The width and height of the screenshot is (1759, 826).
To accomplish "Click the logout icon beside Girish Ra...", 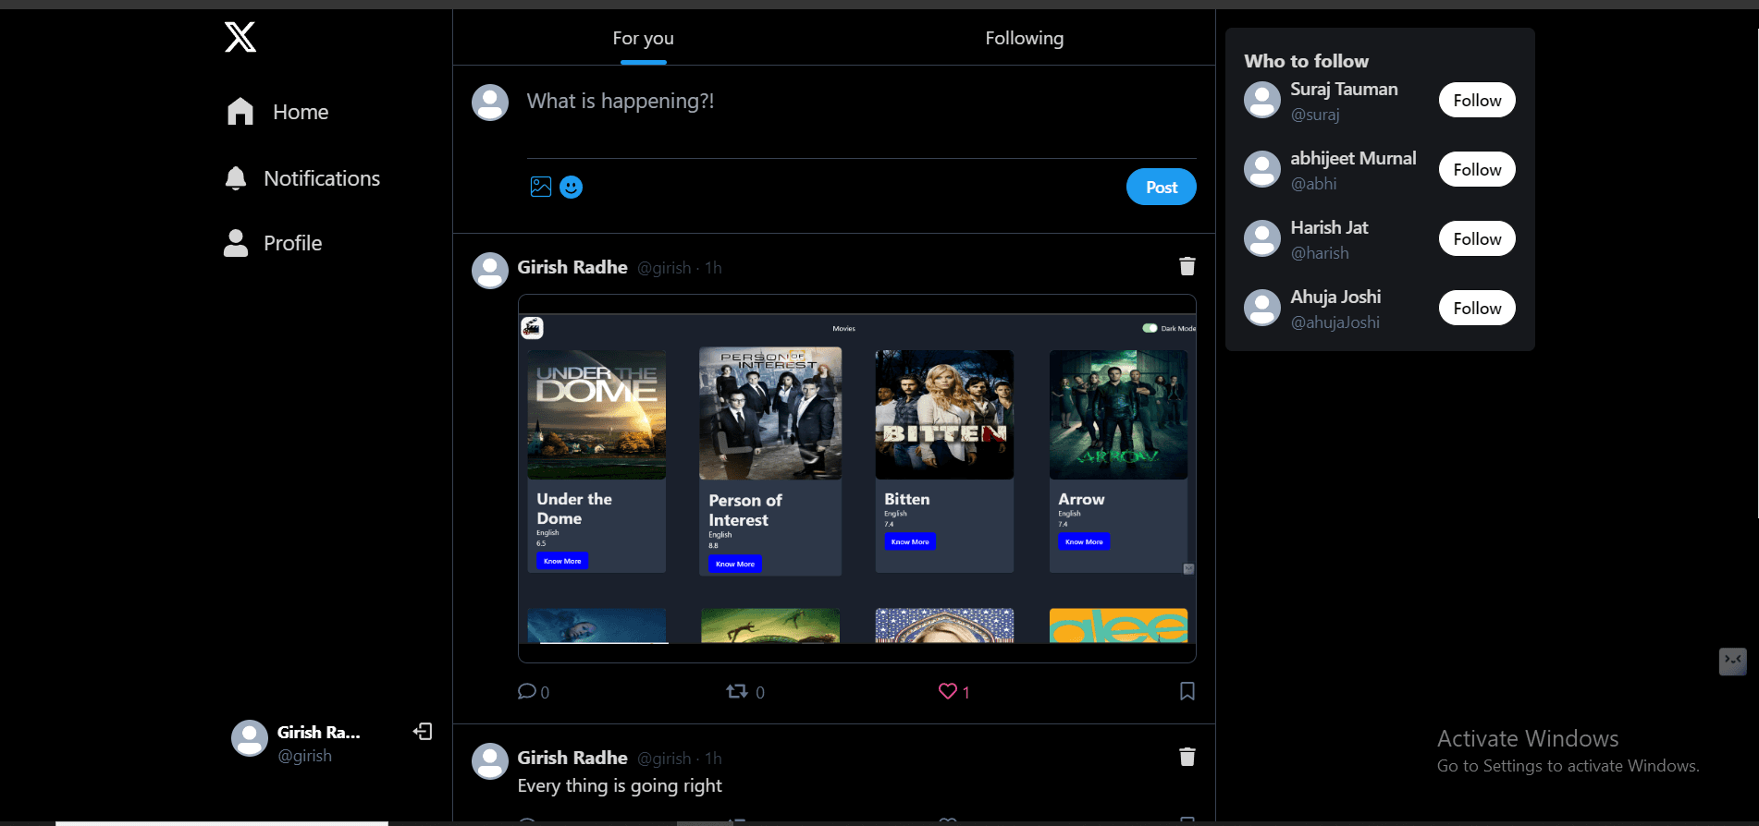I will point(423,732).
